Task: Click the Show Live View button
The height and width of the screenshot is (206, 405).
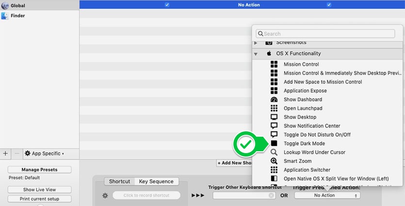Action: click(x=39, y=190)
